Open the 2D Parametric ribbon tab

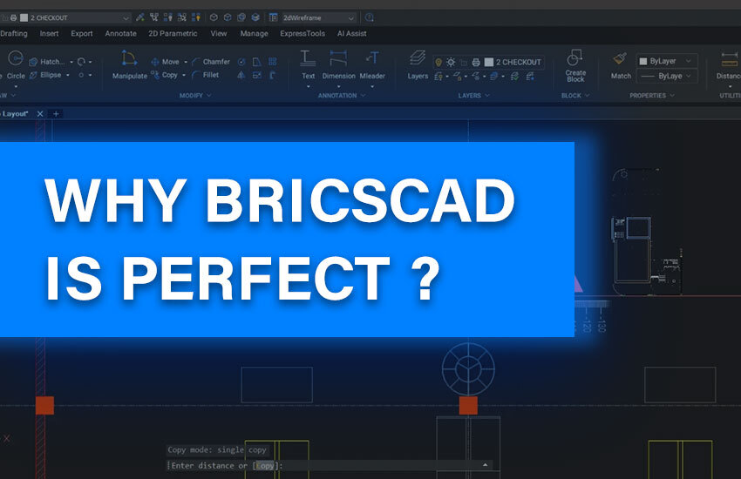click(x=173, y=33)
